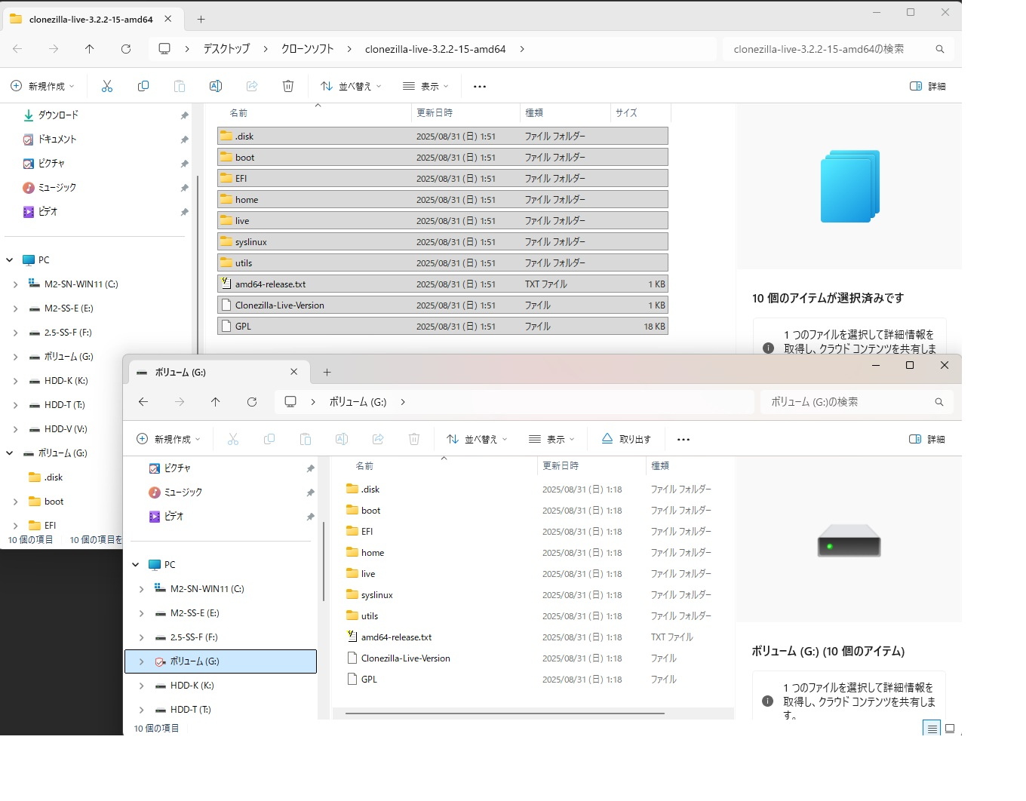
Task: Open ドキュメント in clonezilla window sidebar
Action: pos(57,140)
